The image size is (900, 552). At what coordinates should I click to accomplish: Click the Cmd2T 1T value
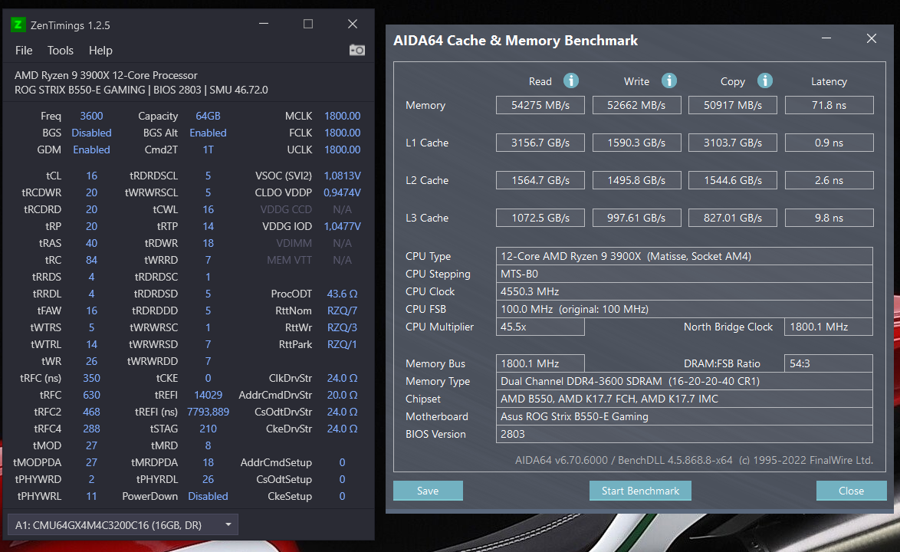click(208, 149)
